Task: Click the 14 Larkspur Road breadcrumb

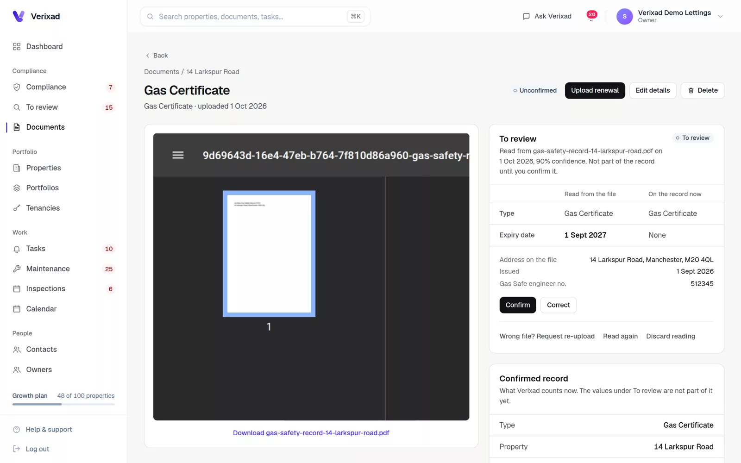Action: click(213, 72)
